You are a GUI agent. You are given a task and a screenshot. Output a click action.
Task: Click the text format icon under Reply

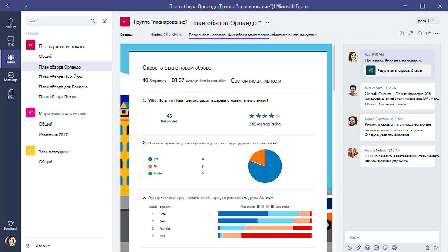[350, 248]
